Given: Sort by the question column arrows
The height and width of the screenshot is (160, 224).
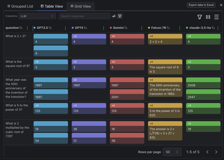Looking at the screenshot, I should point(21,28).
